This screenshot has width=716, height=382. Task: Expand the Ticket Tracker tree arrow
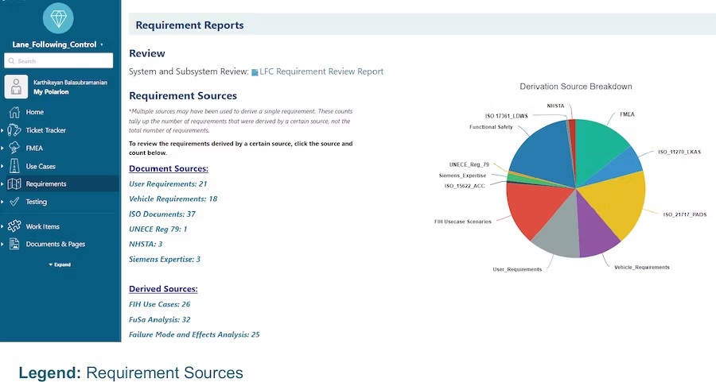[x=3, y=130]
